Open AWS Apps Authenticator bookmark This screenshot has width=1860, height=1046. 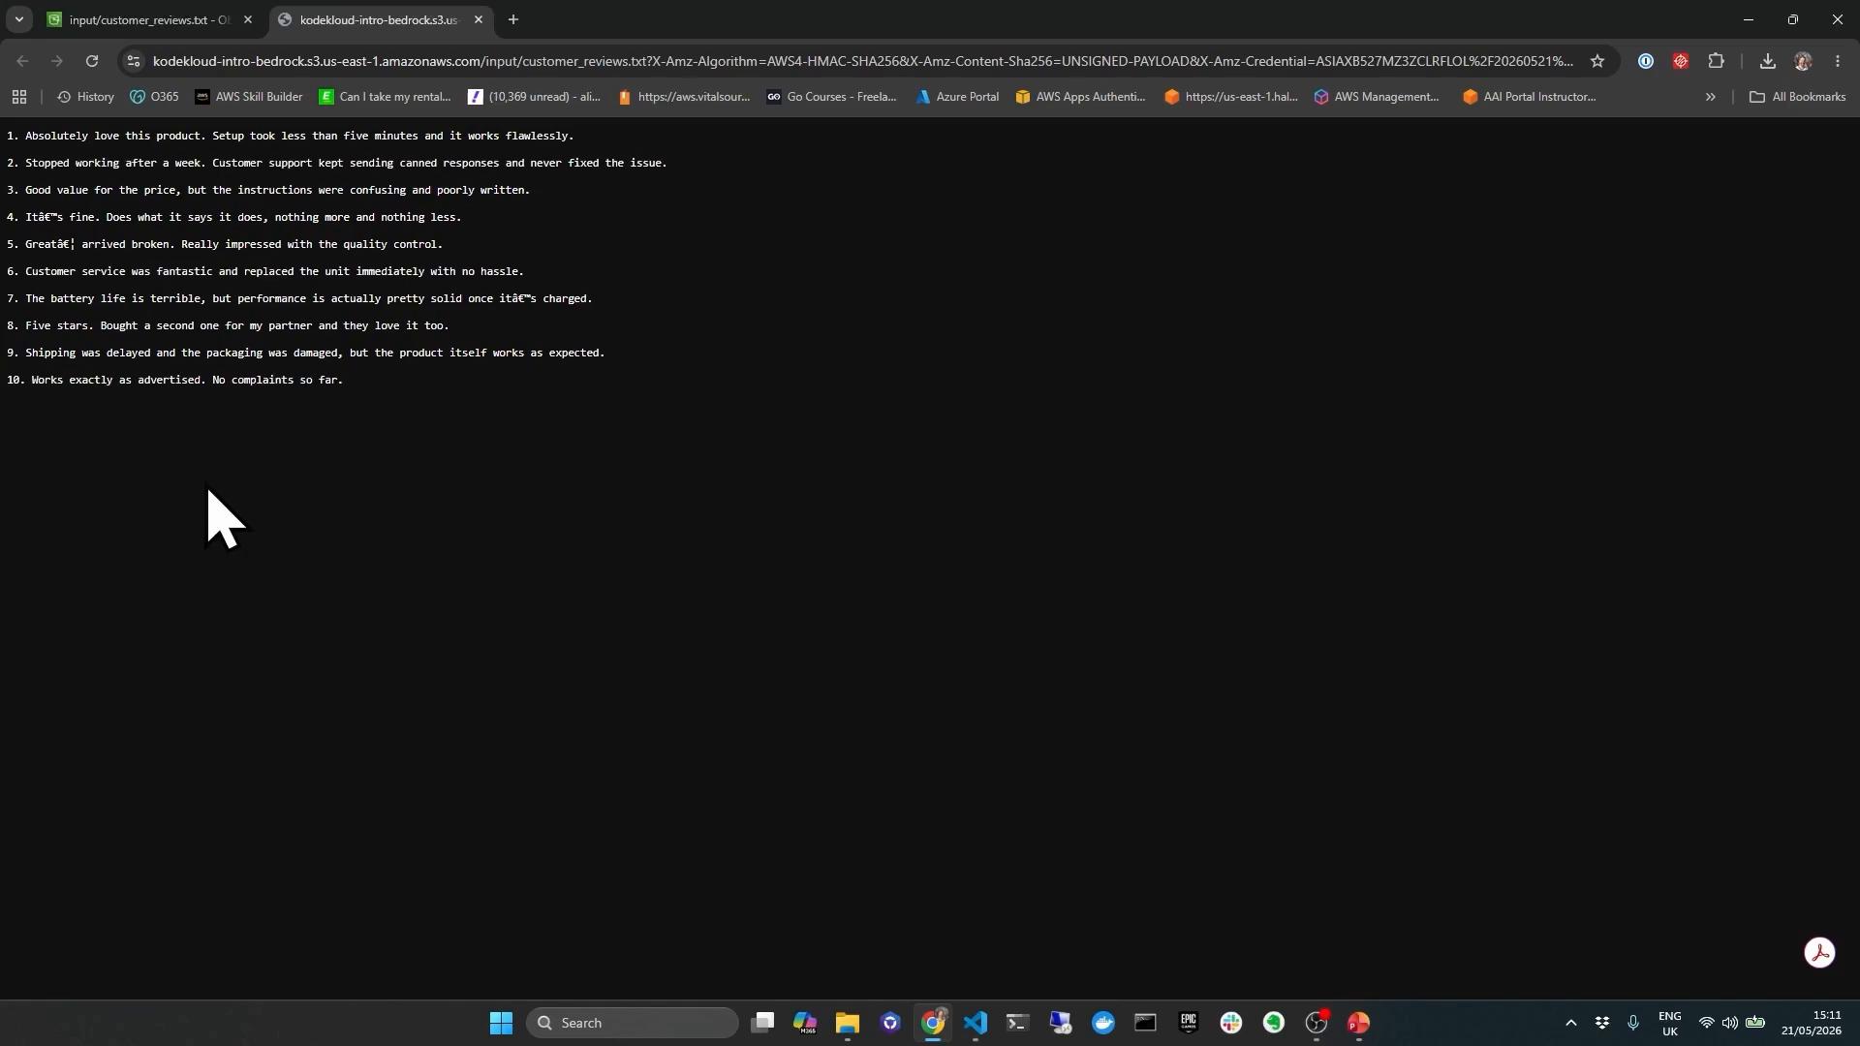click(1080, 97)
